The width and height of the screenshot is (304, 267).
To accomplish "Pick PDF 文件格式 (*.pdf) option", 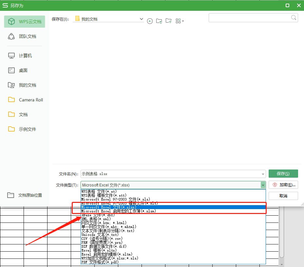I will [x=100, y=262].
